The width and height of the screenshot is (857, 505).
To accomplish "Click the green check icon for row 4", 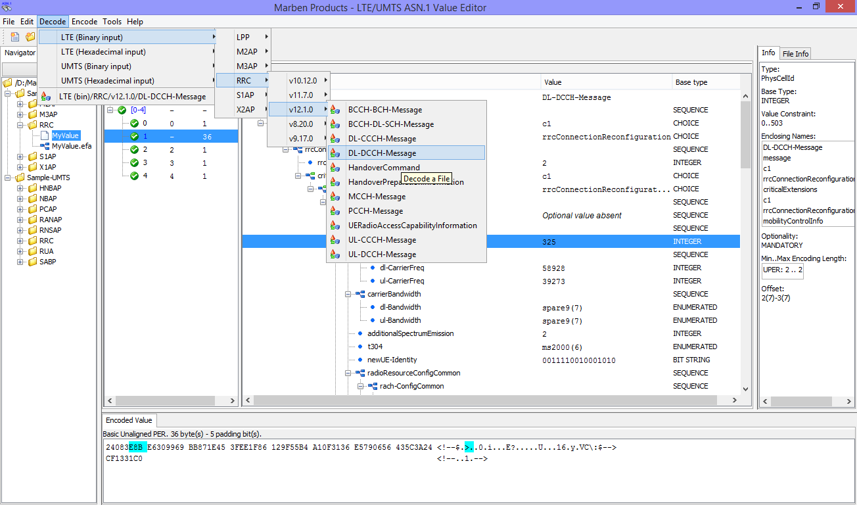I will coord(134,176).
